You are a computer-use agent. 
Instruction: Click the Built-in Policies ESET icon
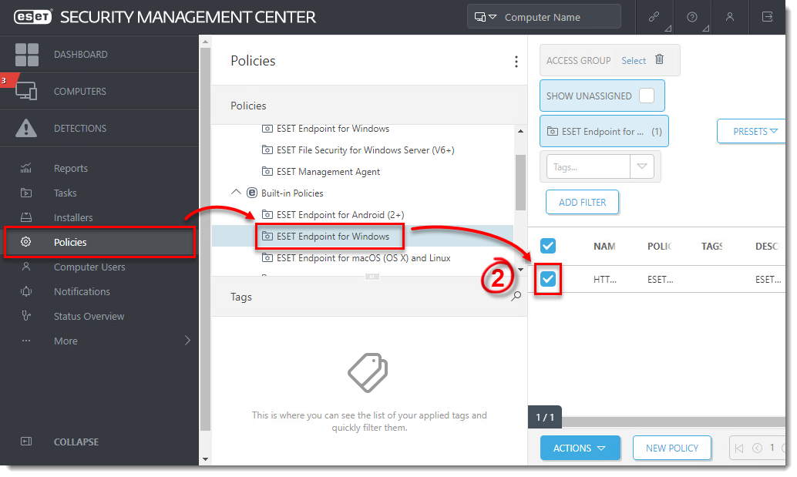tap(251, 193)
